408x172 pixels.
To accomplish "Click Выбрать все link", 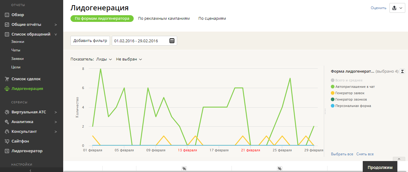I will click(x=342, y=154).
